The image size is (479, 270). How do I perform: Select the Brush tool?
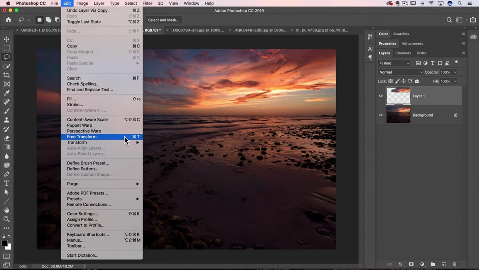tap(7, 111)
